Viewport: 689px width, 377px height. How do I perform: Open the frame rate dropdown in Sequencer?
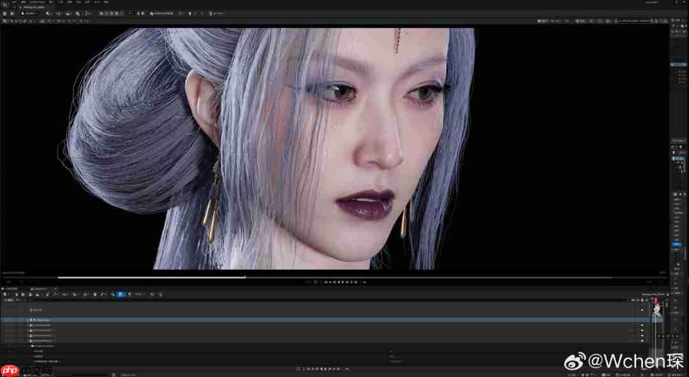pyautogui.click(x=140, y=294)
